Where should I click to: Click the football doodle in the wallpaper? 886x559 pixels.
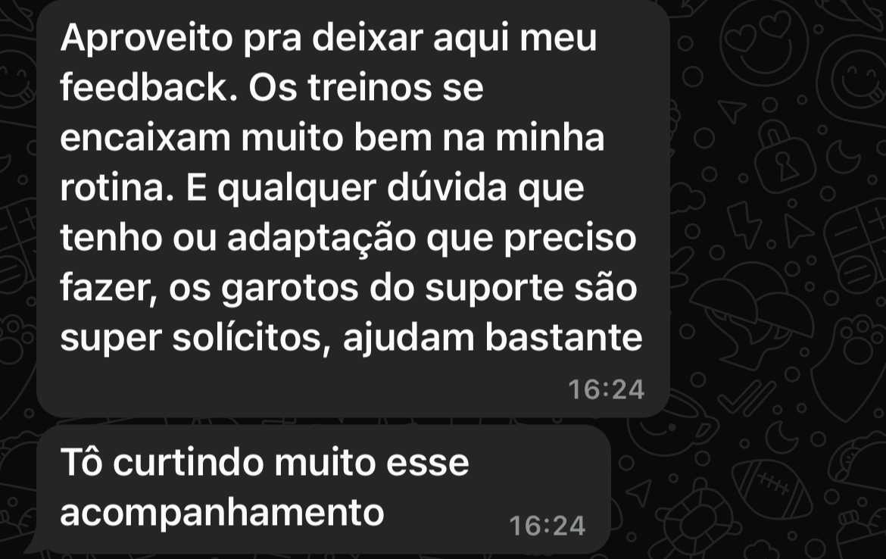click(x=772, y=488)
